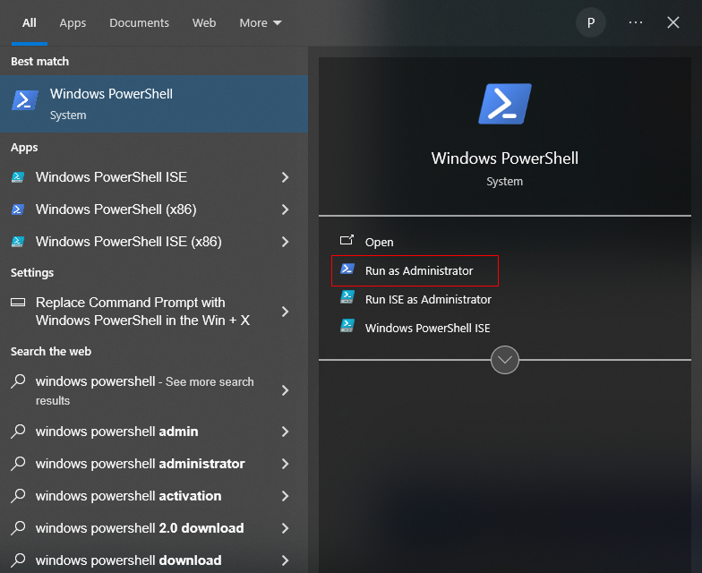Image resolution: width=702 pixels, height=573 pixels.
Task: Expand Windows PowerShell (x86) result arrow
Action: tap(285, 210)
